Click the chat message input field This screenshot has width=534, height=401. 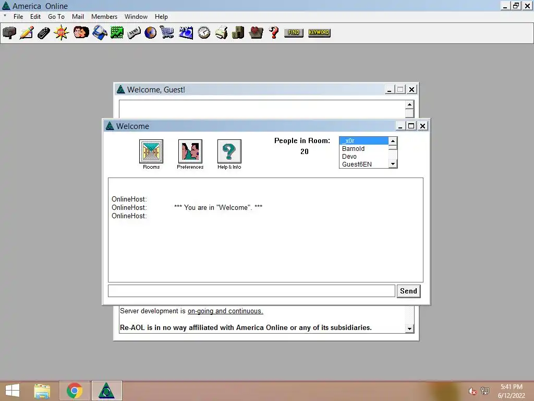(x=251, y=291)
